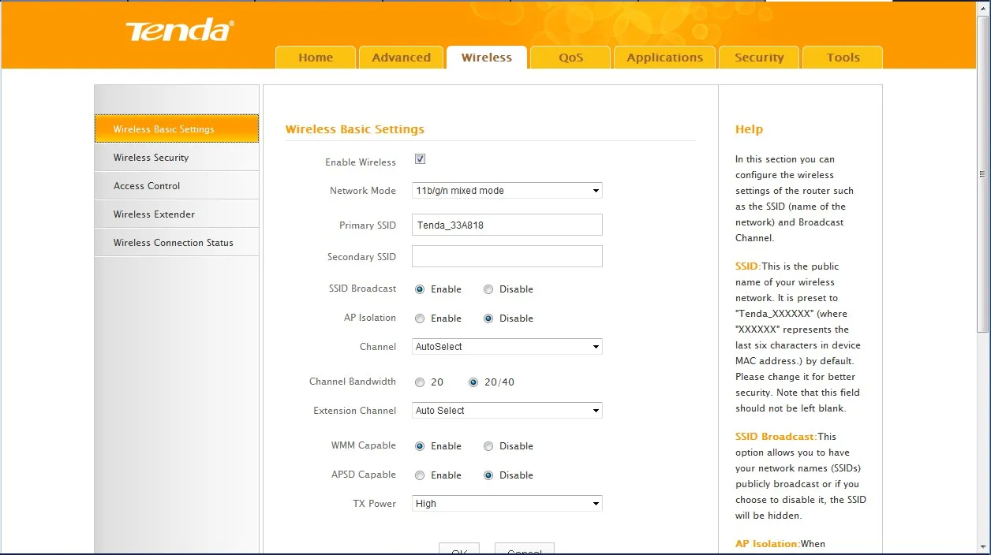Set AP Isolation to Disable
Screen dimensions: 991x555
pos(488,318)
